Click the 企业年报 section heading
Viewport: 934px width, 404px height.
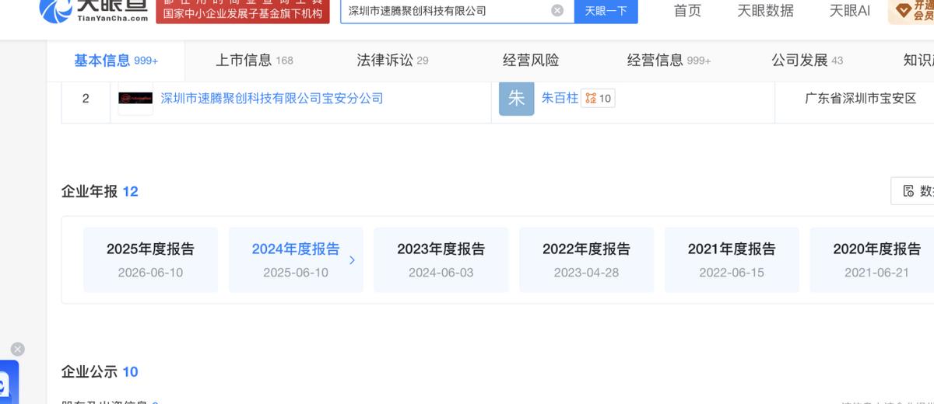(89, 191)
